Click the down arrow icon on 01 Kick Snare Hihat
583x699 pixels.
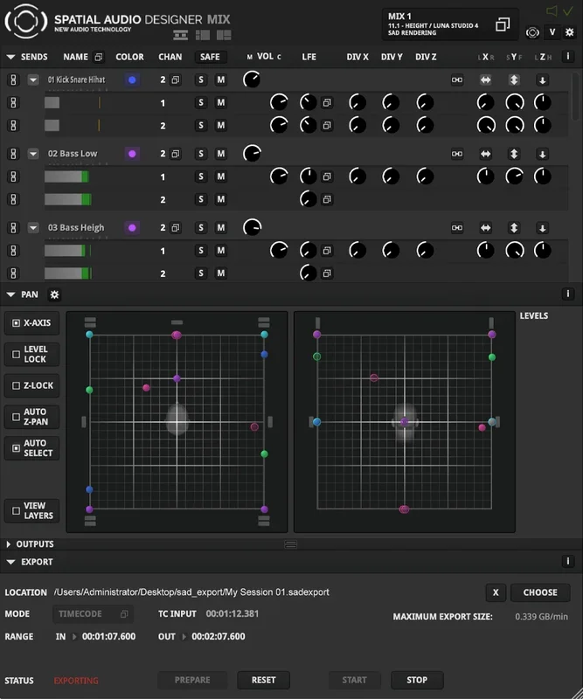coord(543,80)
